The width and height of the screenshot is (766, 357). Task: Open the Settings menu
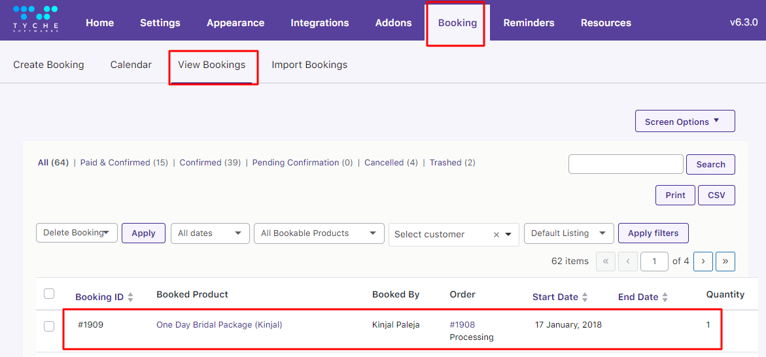point(160,23)
